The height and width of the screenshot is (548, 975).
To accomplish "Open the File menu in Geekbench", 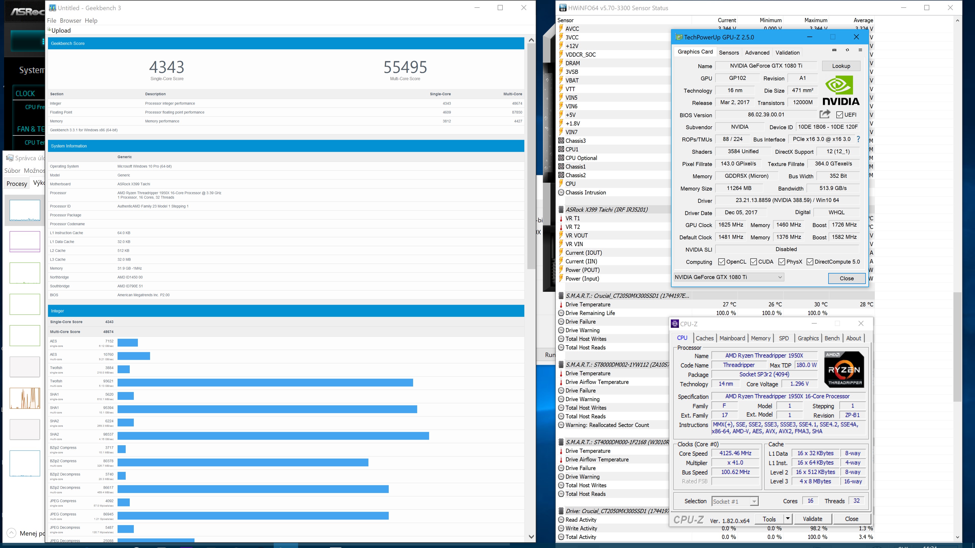I will [52, 20].
